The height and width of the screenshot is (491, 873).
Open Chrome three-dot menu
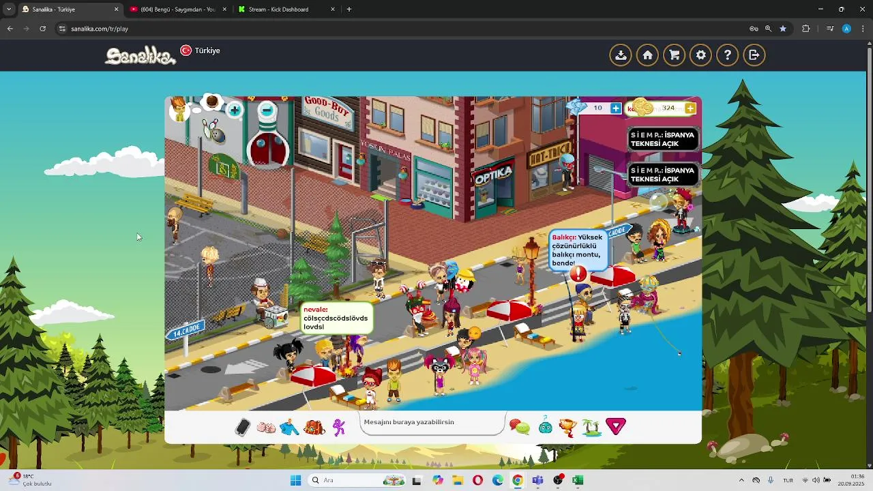tap(863, 29)
